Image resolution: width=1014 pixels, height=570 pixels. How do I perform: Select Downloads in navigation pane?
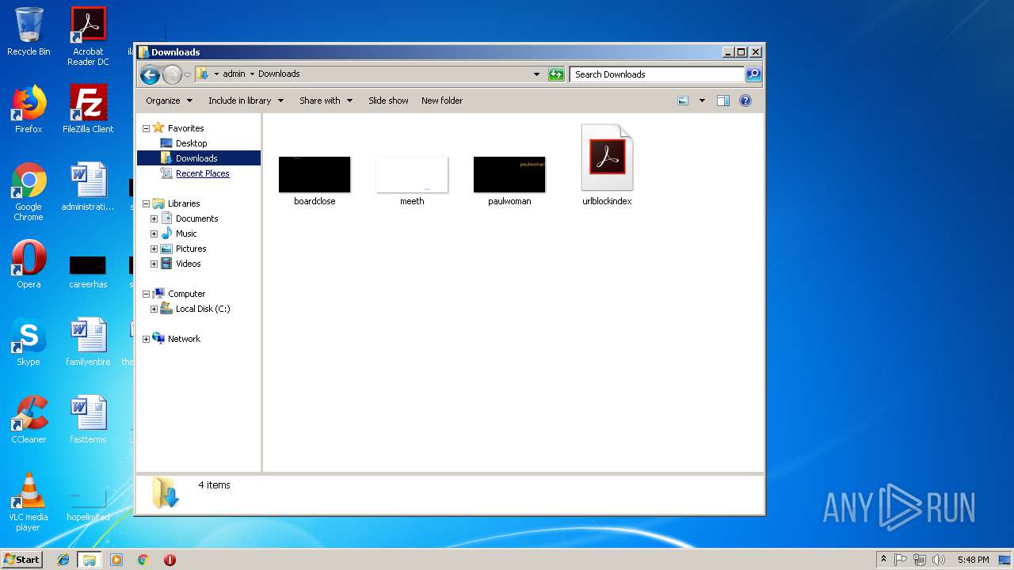pyautogui.click(x=198, y=158)
